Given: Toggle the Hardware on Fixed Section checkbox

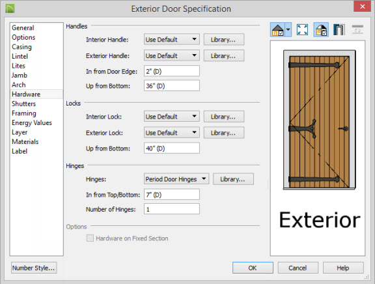Looking at the screenshot, I should tap(90, 238).
